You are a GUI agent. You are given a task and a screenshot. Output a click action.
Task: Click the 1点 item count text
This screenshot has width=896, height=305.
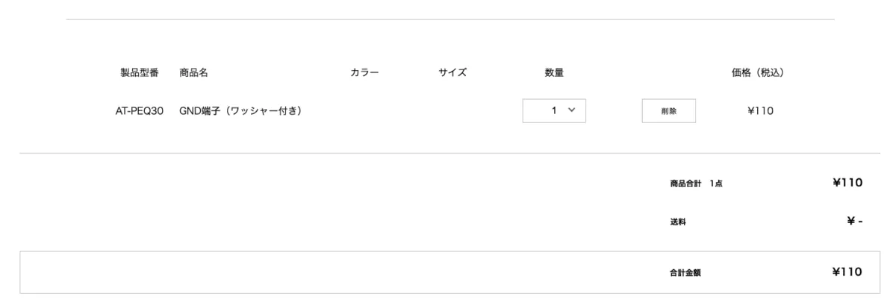tap(715, 183)
